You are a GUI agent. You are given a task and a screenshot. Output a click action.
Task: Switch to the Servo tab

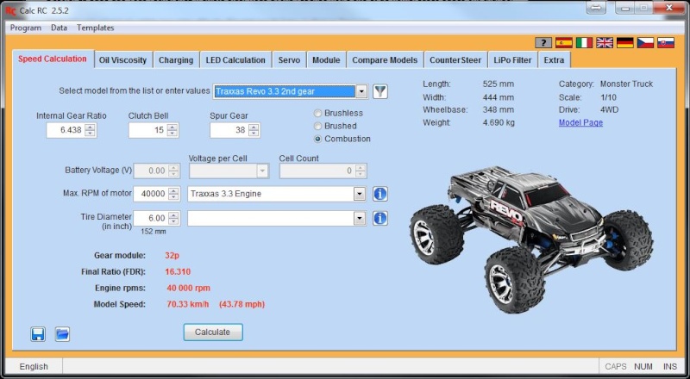click(289, 60)
